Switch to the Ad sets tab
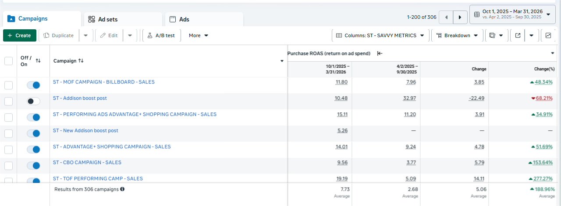Viewport: 561px width, 206px height. 123,19
